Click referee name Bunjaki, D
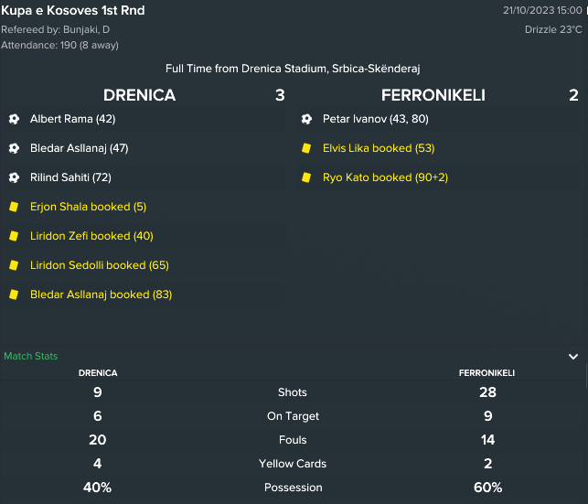This screenshot has height=504, width=588. tap(86, 29)
